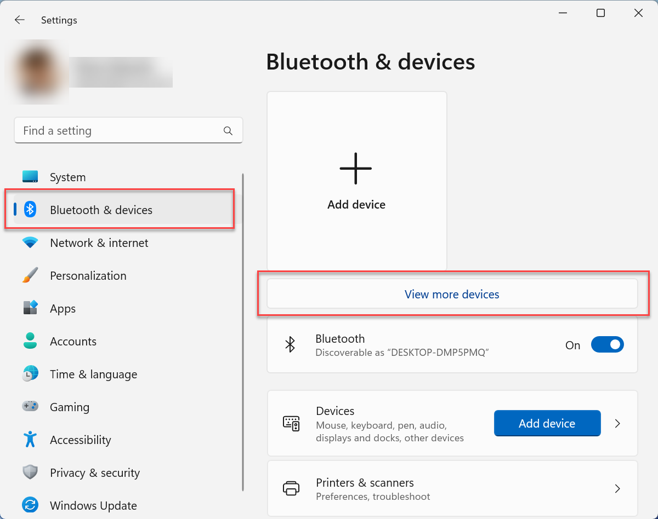Open Printers & scanners using the right chevron

point(617,488)
